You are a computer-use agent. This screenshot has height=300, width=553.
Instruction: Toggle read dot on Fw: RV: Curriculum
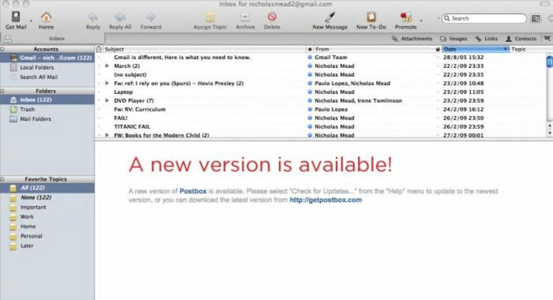click(310, 109)
